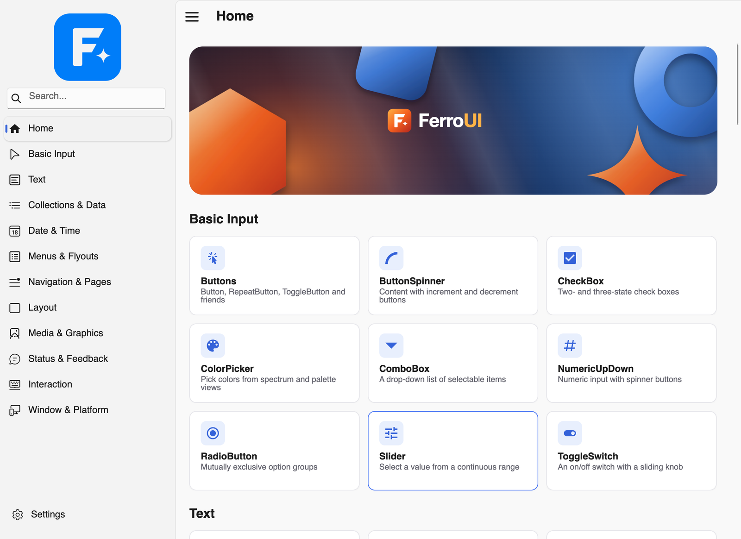Image resolution: width=741 pixels, height=539 pixels.
Task: Click the Text section heading in content
Action: tap(202, 514)
